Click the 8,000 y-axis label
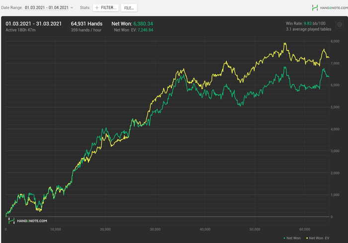The image size is (348, 243). click(x=335, y=41)
